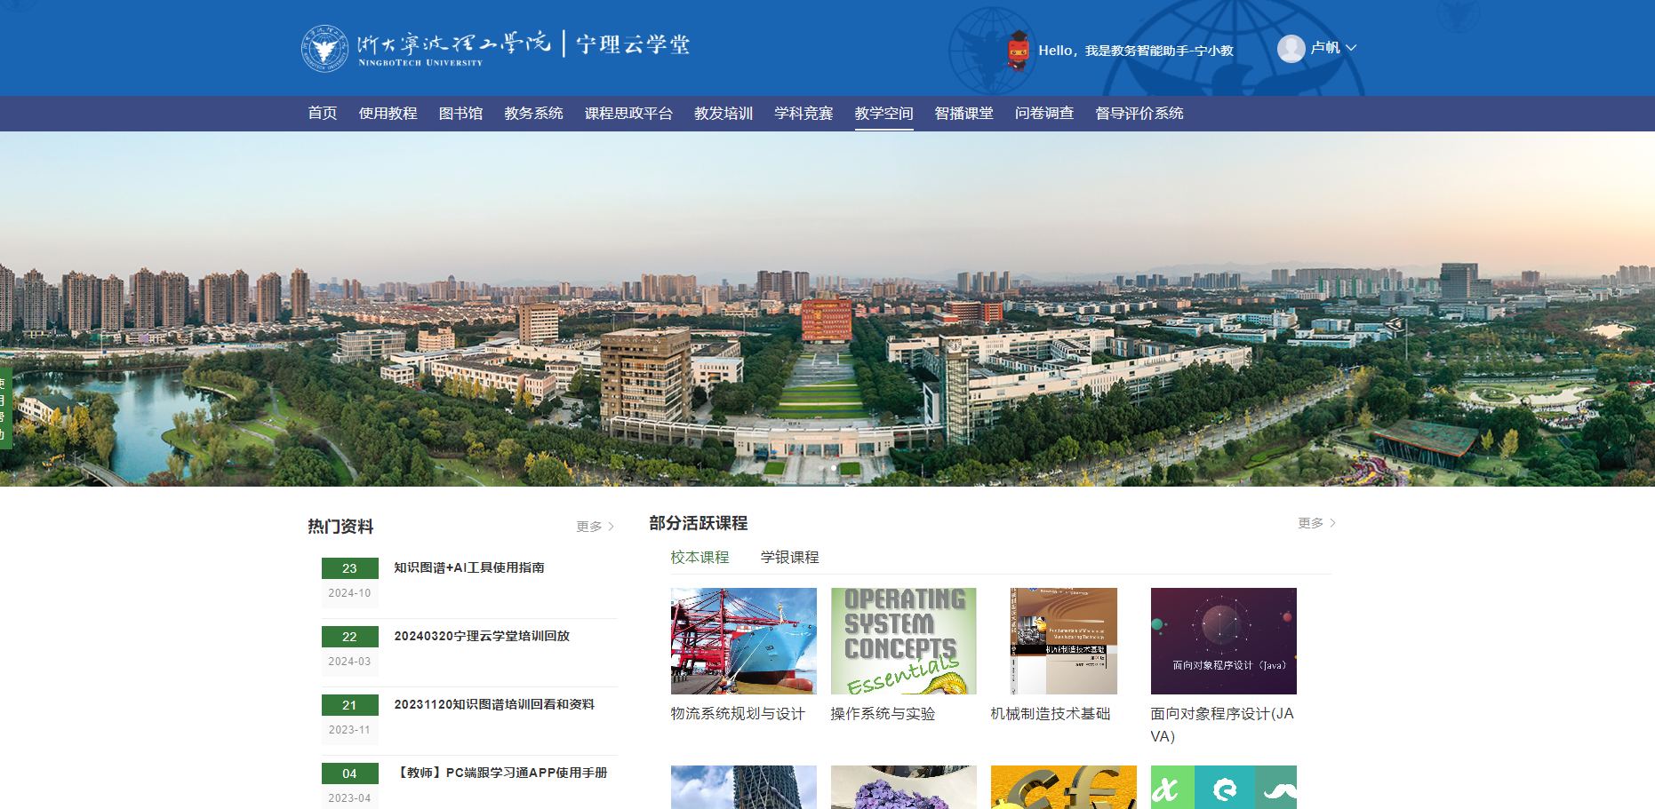Click the green 04 date badge
The image size is (1655, 809).
pos(349,773)
